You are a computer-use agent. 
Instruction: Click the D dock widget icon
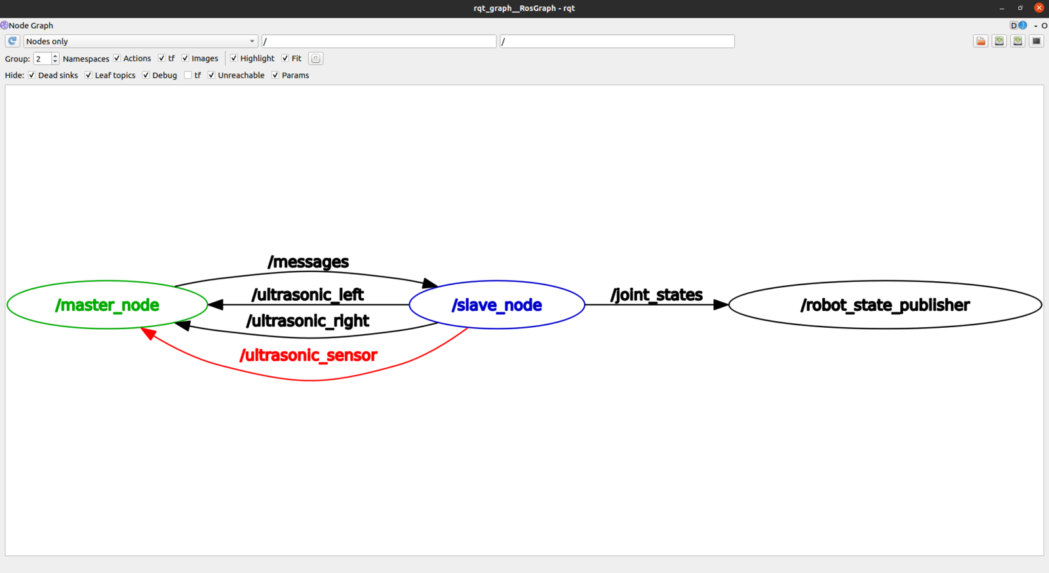[x=1014, y=26]
